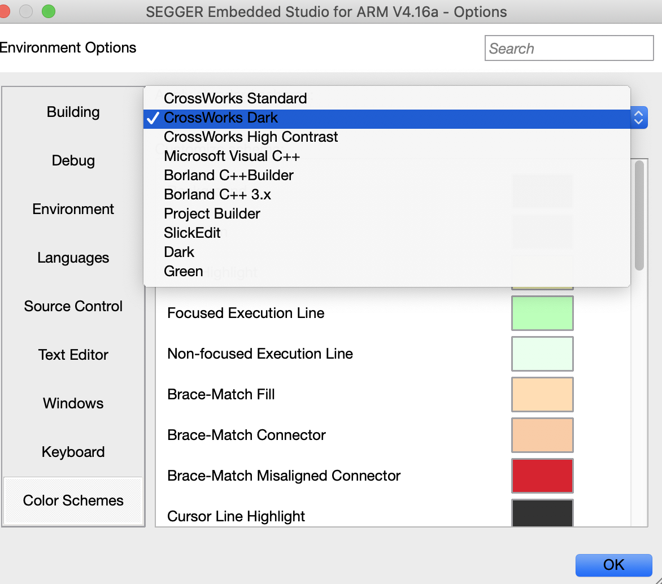This screenshot has width=662, height=584.
Task: Select Brace-Match Misaligned Connector label
Action: 284,476
